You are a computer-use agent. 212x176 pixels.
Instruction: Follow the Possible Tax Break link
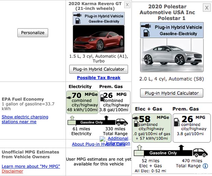[98, 78]
